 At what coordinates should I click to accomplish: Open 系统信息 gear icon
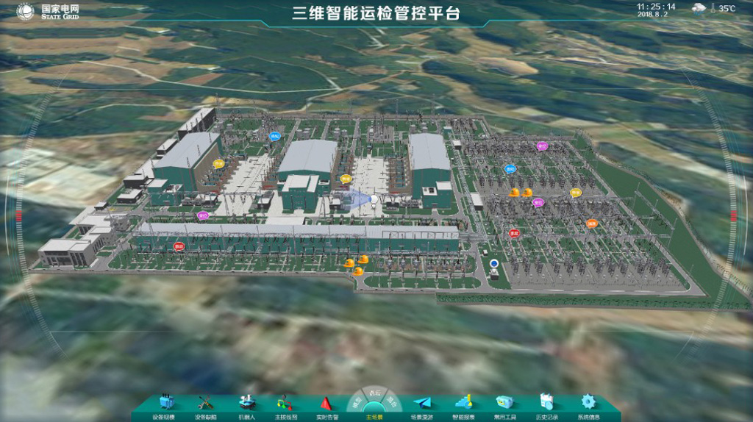coord(588,402)
